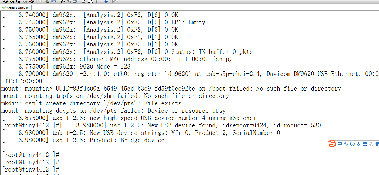
Task: Click the Quick Connect toolbar icon
Action: tap(12, 1)
